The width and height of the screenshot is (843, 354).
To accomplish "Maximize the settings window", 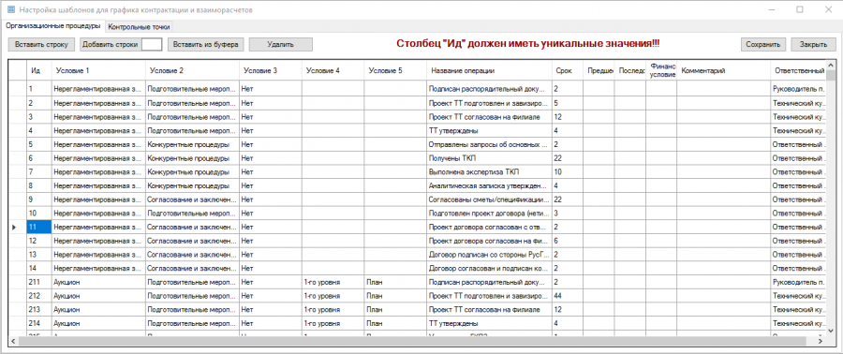I will 800,9.
